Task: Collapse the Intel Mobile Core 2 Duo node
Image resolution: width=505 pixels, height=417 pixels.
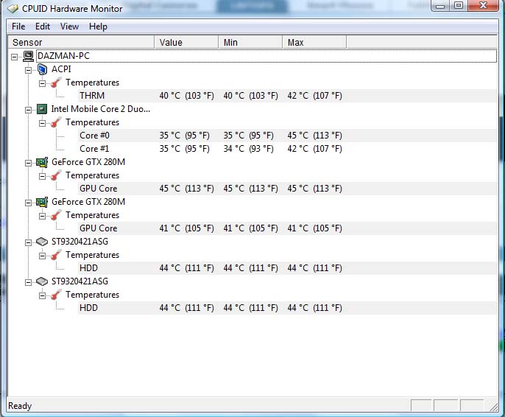Action: pyautogui.click(x=28, y=111)
